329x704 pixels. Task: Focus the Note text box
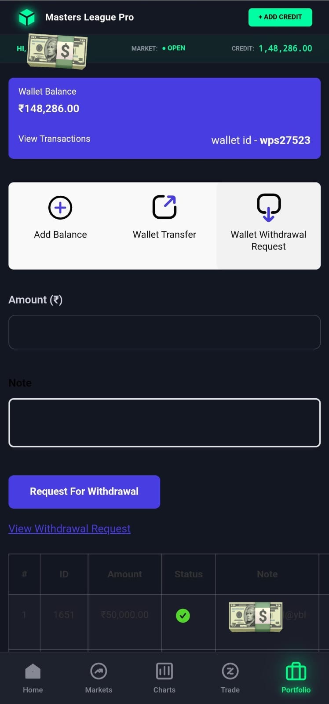pos(164,423)
